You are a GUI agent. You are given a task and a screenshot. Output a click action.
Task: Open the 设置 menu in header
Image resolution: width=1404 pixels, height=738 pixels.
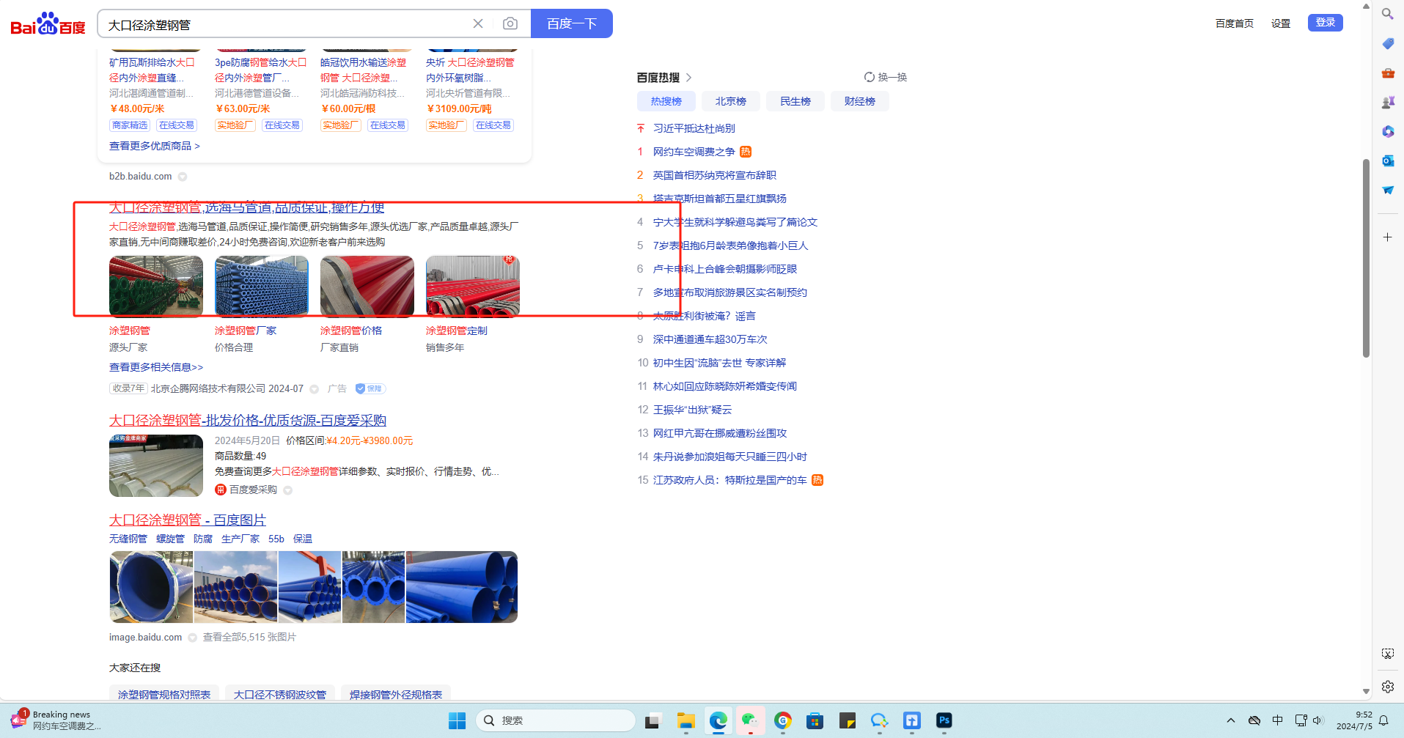[1281, 23]
